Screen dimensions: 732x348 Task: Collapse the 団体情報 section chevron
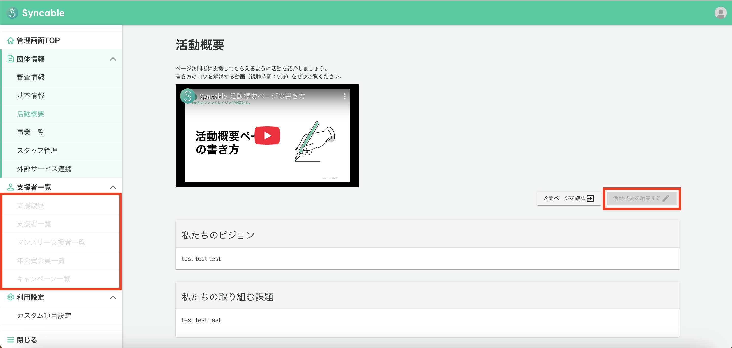click(x=113, y=59)
